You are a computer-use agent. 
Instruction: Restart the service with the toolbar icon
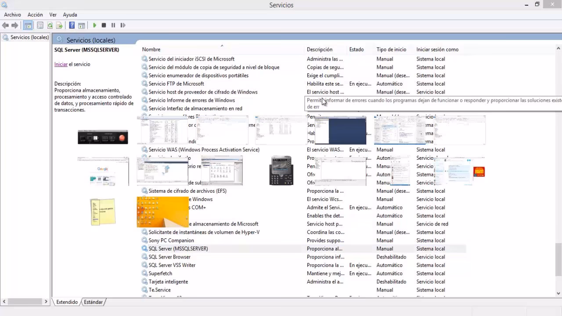(x=123, y=25)
